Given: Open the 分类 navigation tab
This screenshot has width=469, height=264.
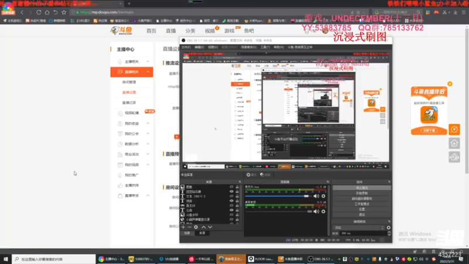Looking at the screenshot, I should tap(190, 31).
